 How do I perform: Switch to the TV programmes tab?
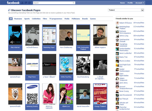(56, 19)
